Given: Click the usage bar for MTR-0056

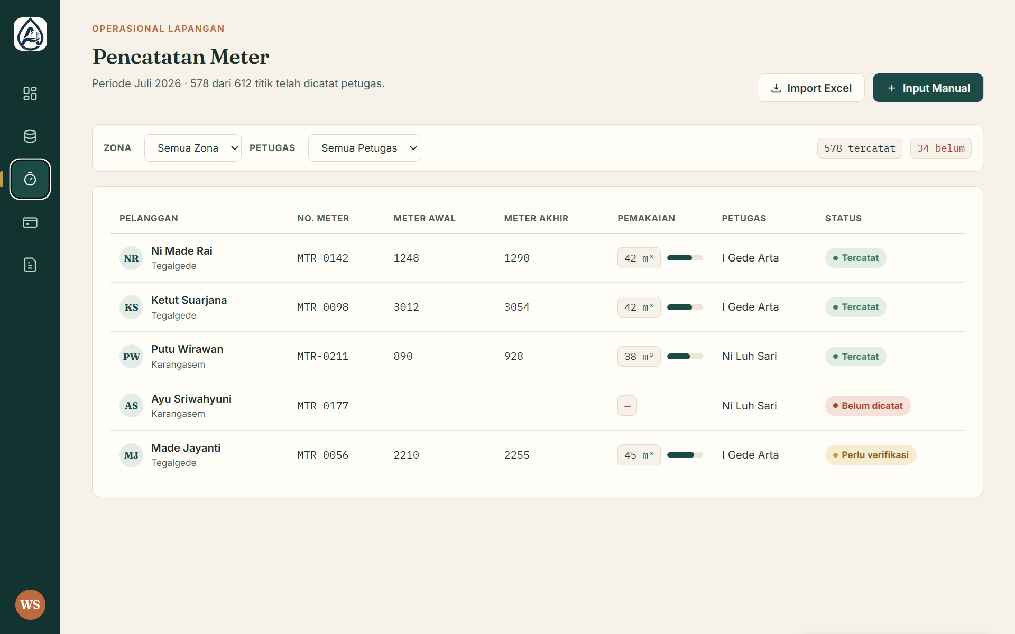Looking at the screenshot, I should click(x=685, y=455).
